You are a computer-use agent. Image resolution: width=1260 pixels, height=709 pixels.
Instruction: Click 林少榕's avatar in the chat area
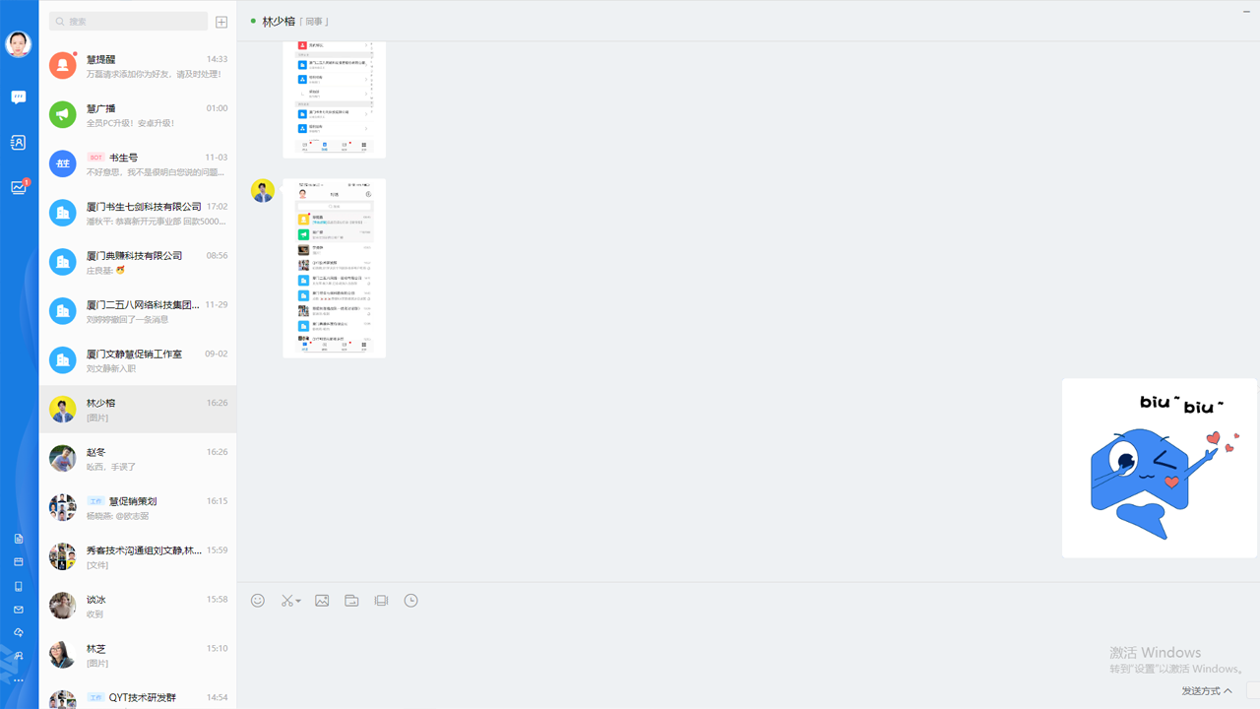263,191
